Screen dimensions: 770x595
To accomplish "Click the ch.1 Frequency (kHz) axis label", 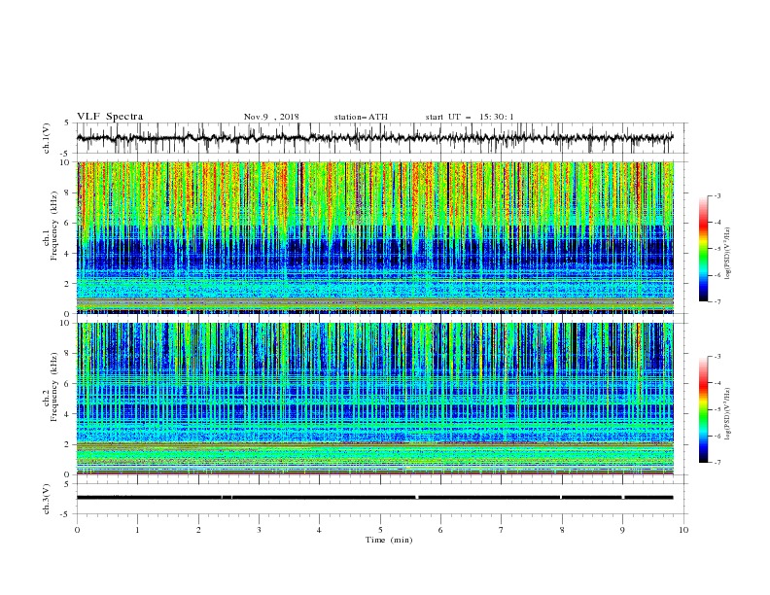I will point(51,224).
